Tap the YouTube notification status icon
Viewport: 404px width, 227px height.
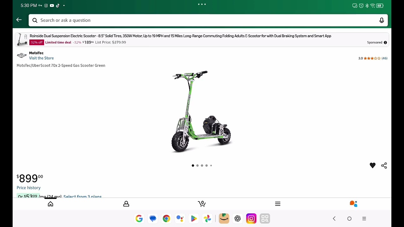[52, 6]
